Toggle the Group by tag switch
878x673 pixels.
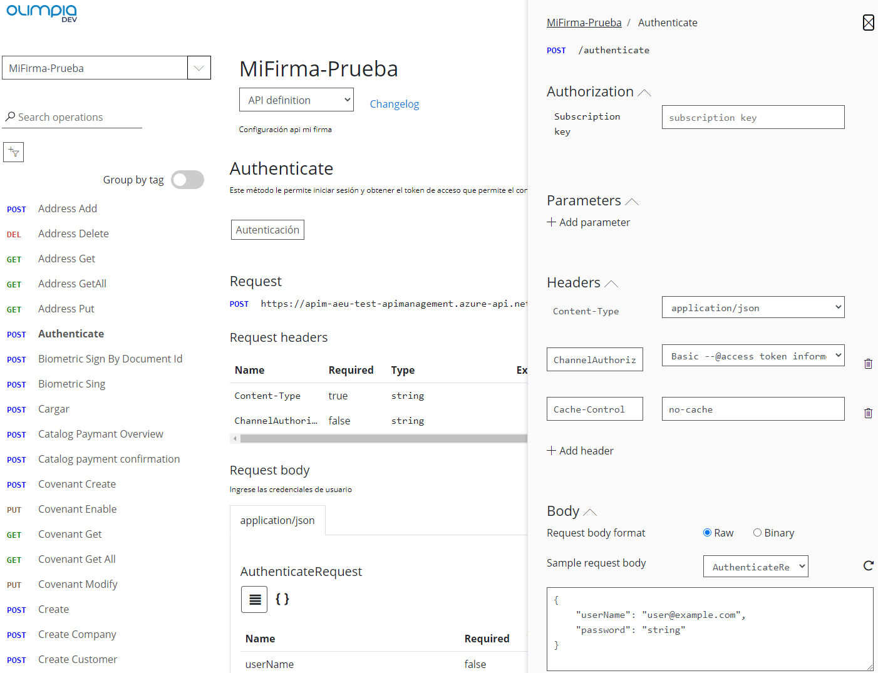[187, 180]
